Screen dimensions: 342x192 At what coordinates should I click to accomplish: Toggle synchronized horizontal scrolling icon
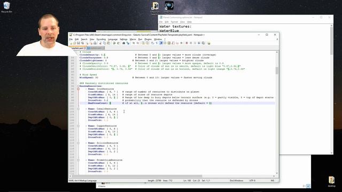(x=147, y=43)
